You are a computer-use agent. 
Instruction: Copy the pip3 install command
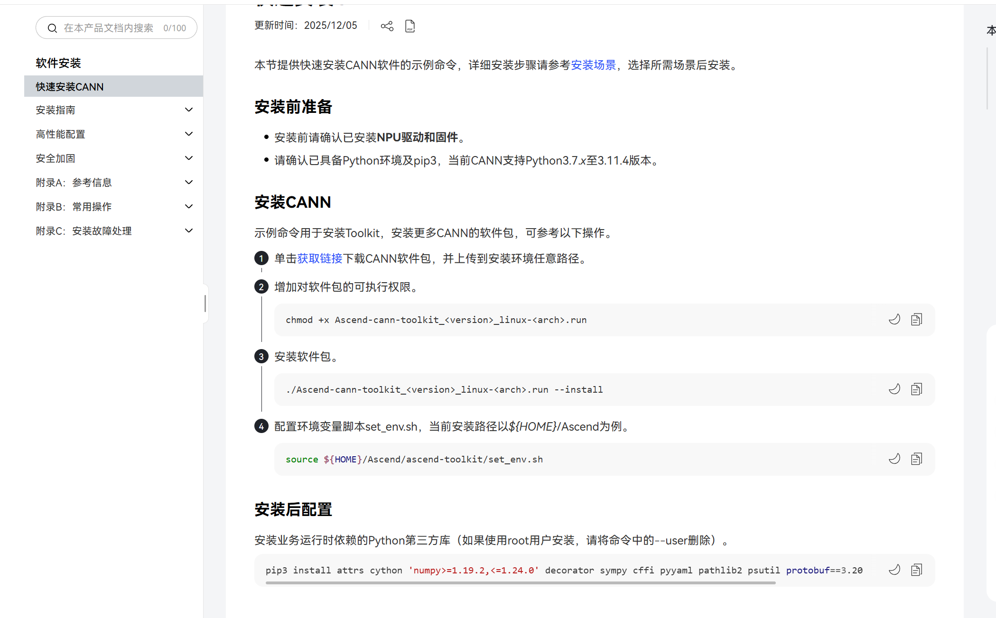[916, 570]
